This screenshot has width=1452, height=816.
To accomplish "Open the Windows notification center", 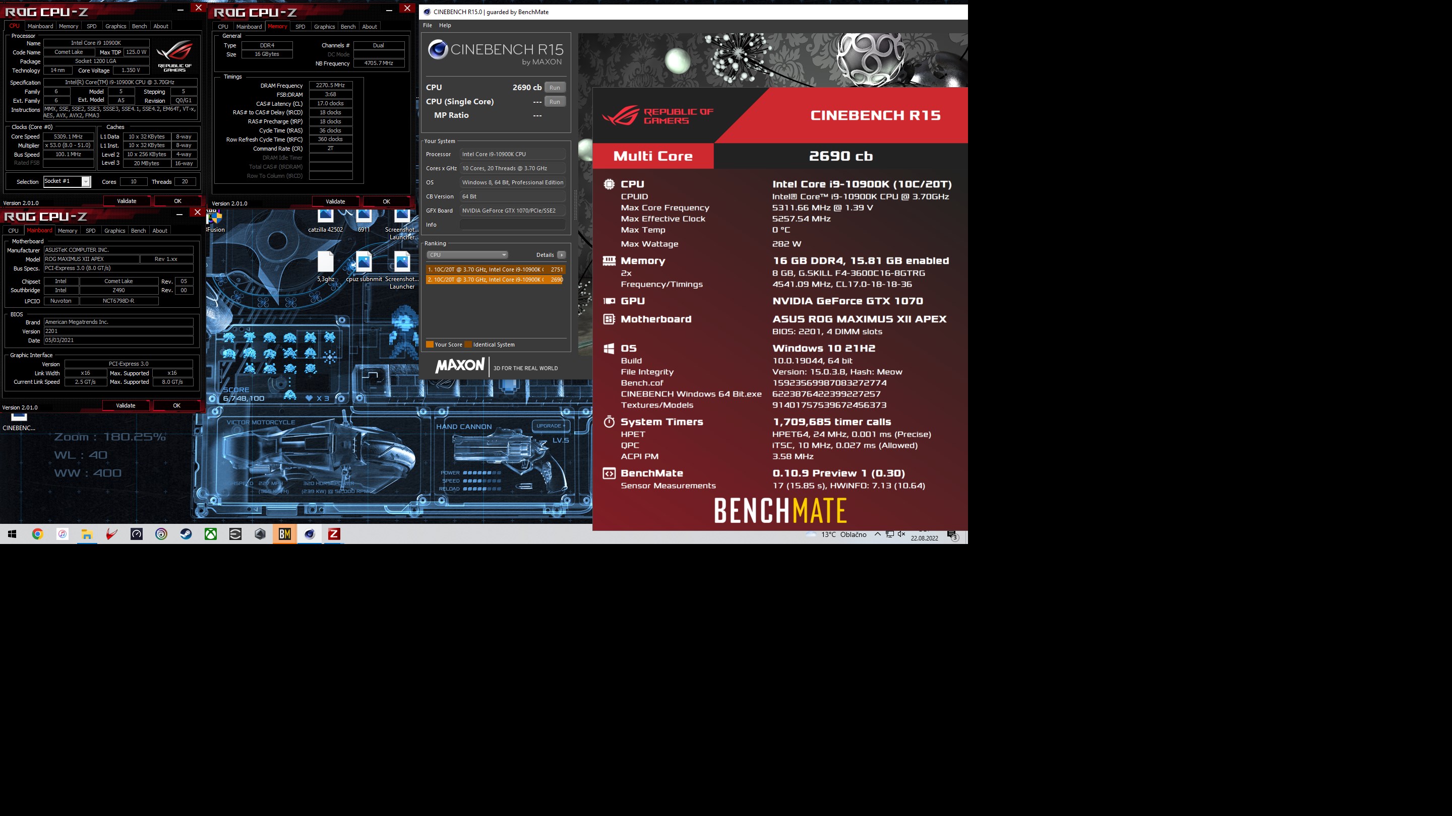I will (x=952, y=535).
